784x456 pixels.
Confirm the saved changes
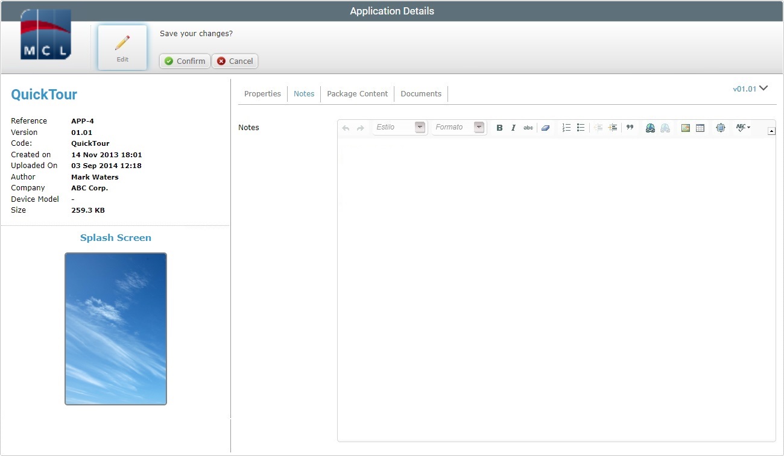tap(184, 61)
